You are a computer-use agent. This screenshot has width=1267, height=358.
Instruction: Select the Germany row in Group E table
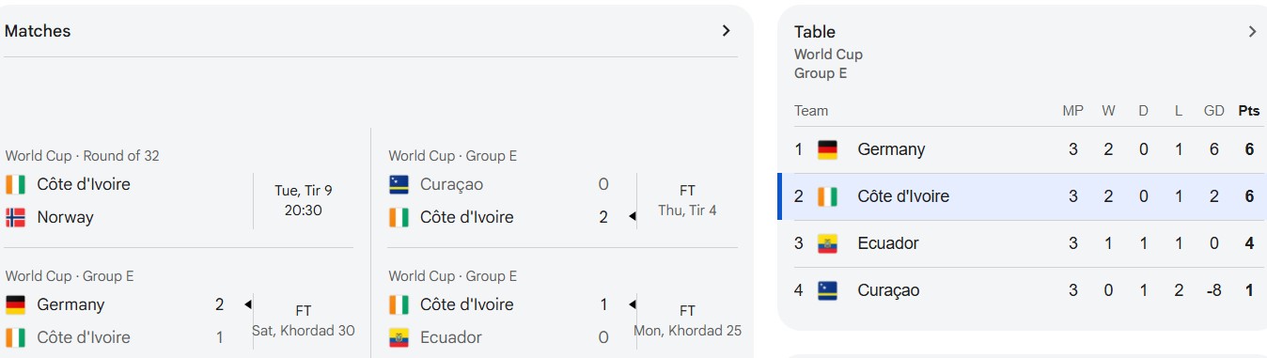(1026, 149)
